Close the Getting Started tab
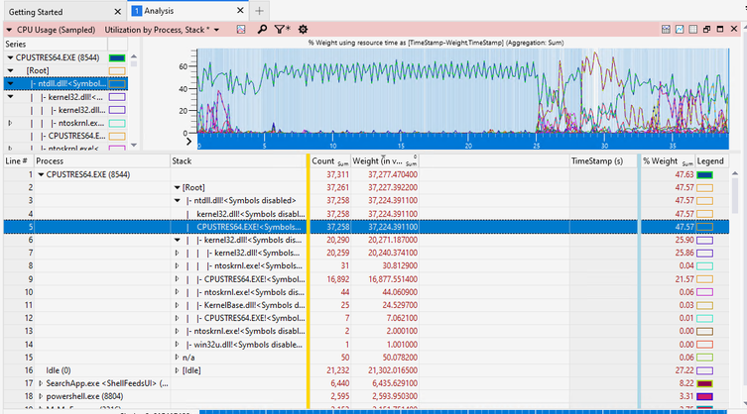 118,12
